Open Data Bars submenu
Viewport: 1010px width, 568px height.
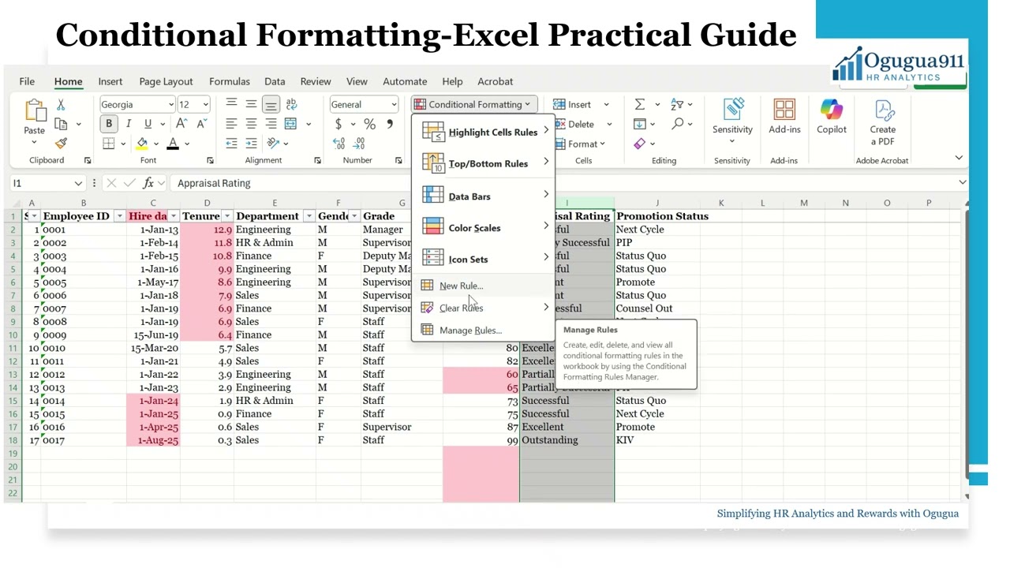click(x=484, y=196)
